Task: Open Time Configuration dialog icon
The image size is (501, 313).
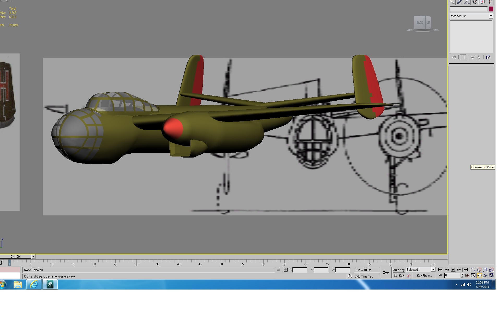Action: 467,275
